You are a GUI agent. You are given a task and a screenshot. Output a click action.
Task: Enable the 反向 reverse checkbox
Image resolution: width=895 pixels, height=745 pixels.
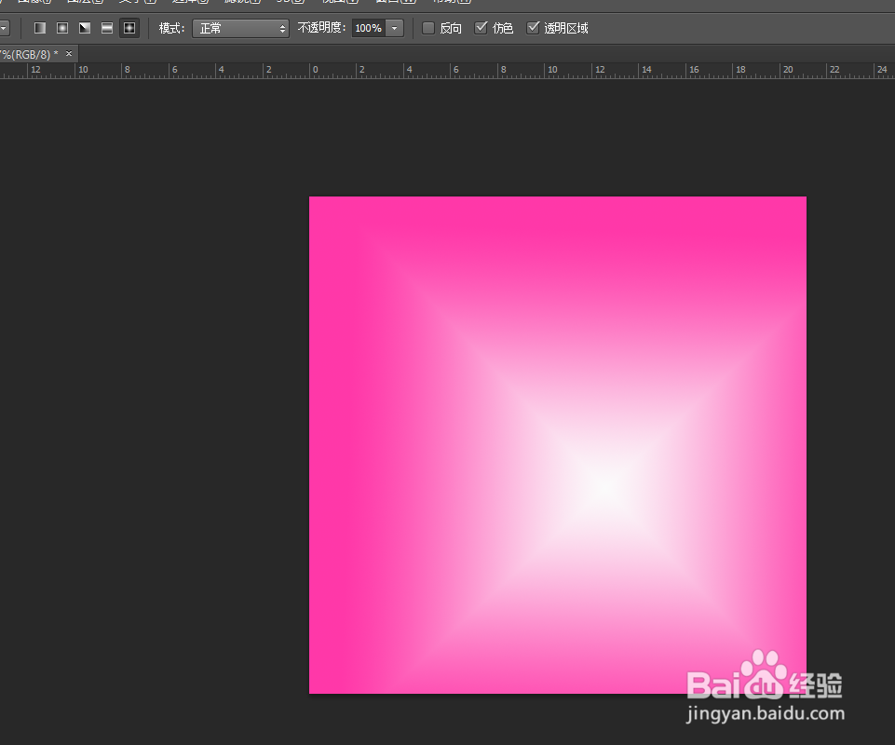coord(428,27)
